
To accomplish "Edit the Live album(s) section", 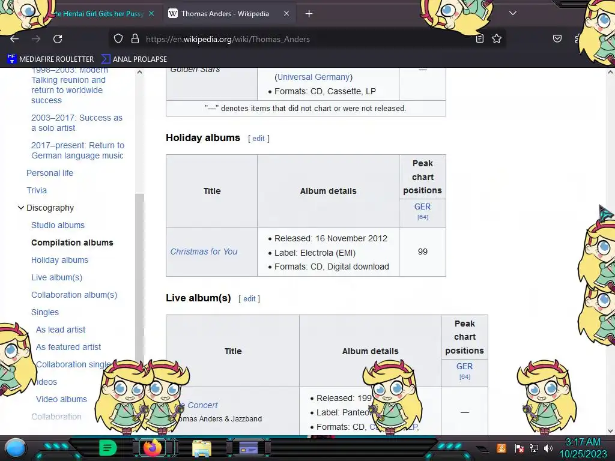I will 249,299.
